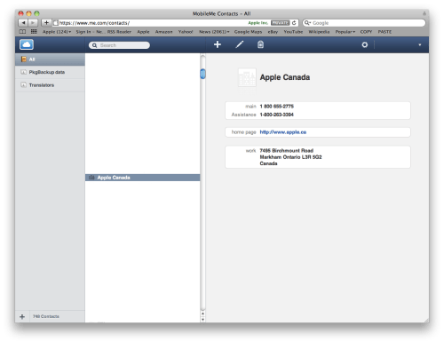
Task: Click the Assistance phone number
Action: (x=277, y=115)
